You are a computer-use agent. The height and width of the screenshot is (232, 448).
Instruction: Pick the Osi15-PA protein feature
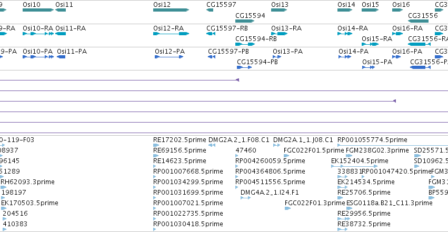click(x=369, y=67)
